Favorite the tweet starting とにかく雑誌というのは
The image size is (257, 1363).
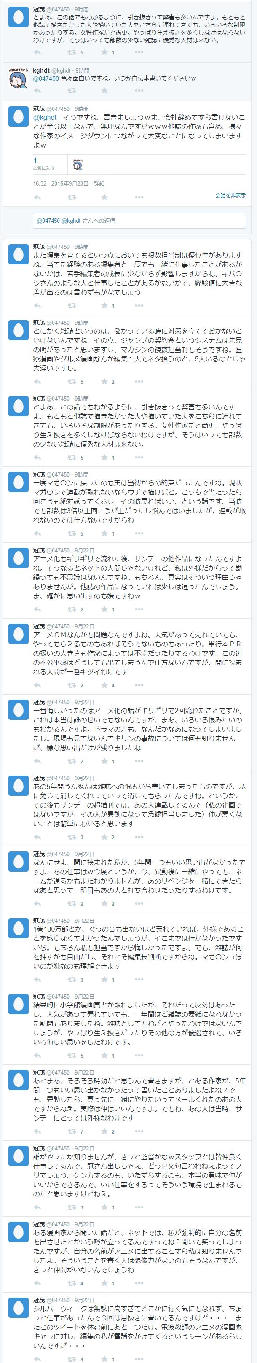pos(104,382)
